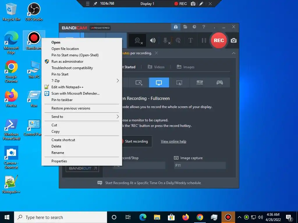This screenshot has width=298, height=223.
Task: Select the Firefox desktop icon
Action: [x=11, y=98]
